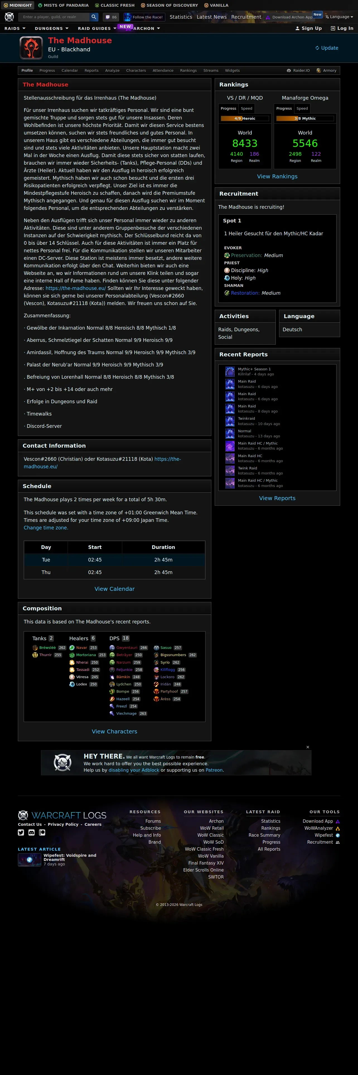Click the Change time zone link
Screen dimensions: 358x1075
46,528
